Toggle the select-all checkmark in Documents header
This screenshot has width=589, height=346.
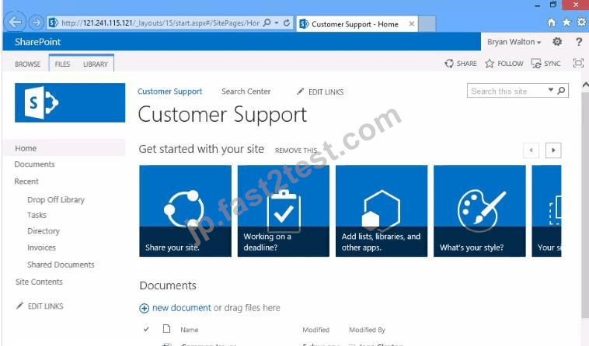[146, 329]
